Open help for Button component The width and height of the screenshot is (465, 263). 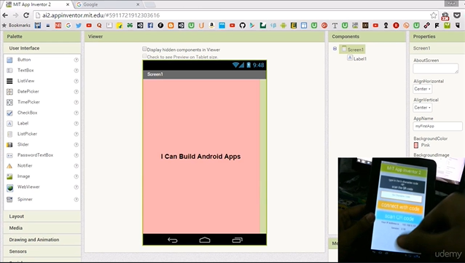point(77,60)
